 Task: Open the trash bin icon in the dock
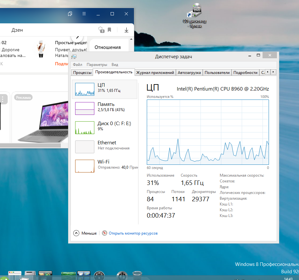click(137, 276)
